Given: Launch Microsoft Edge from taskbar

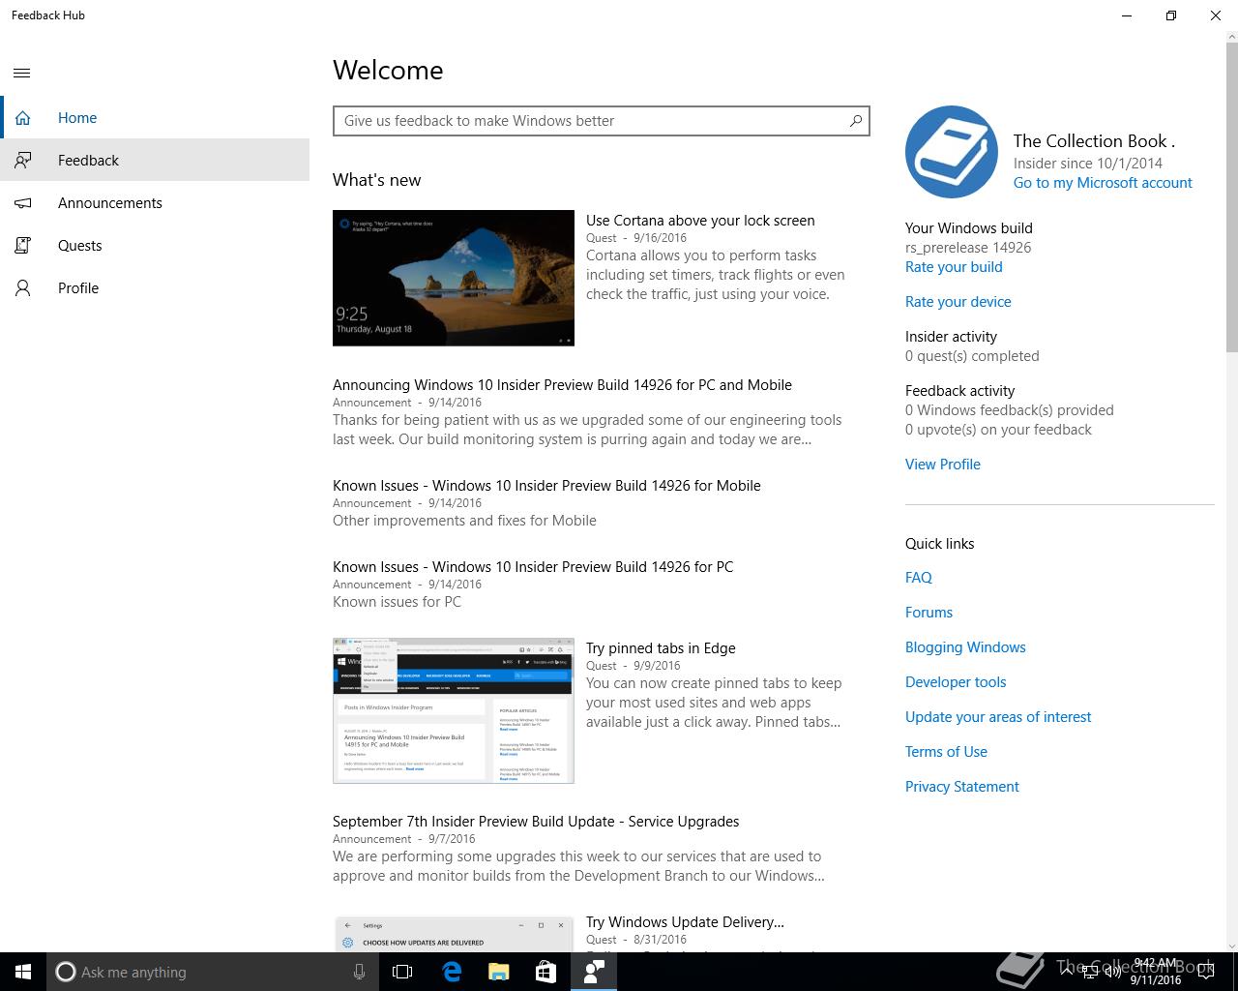Looking at the screenshot, I should (x=452, y=972).
